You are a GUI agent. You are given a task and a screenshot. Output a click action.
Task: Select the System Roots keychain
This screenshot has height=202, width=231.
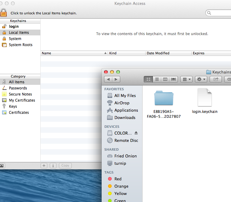(x=20, y=45)
